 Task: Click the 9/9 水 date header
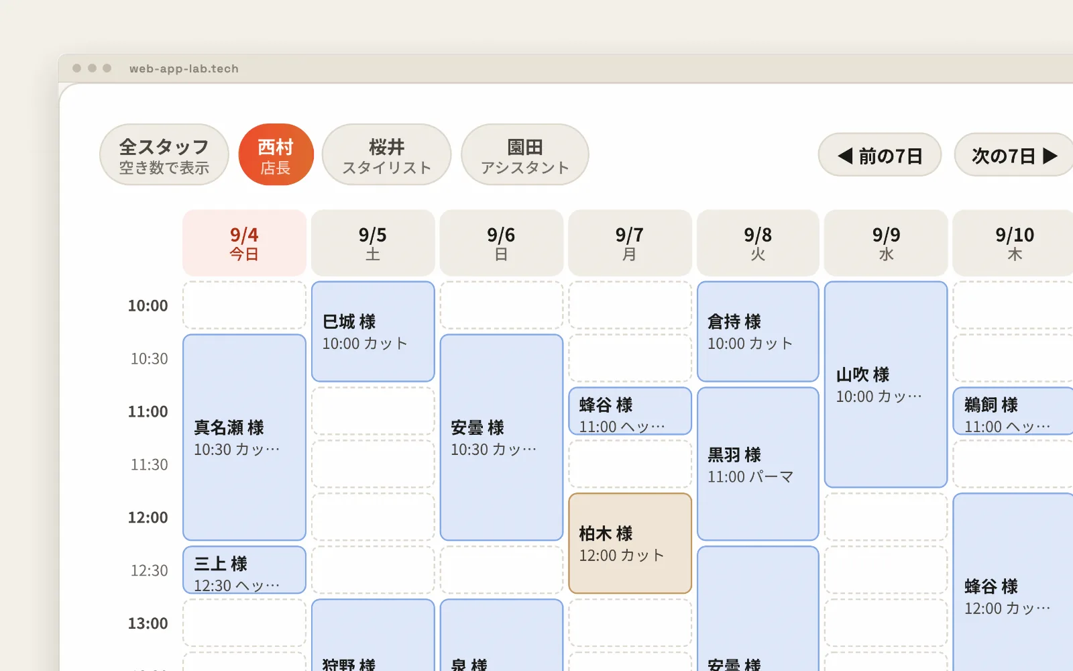886,243
